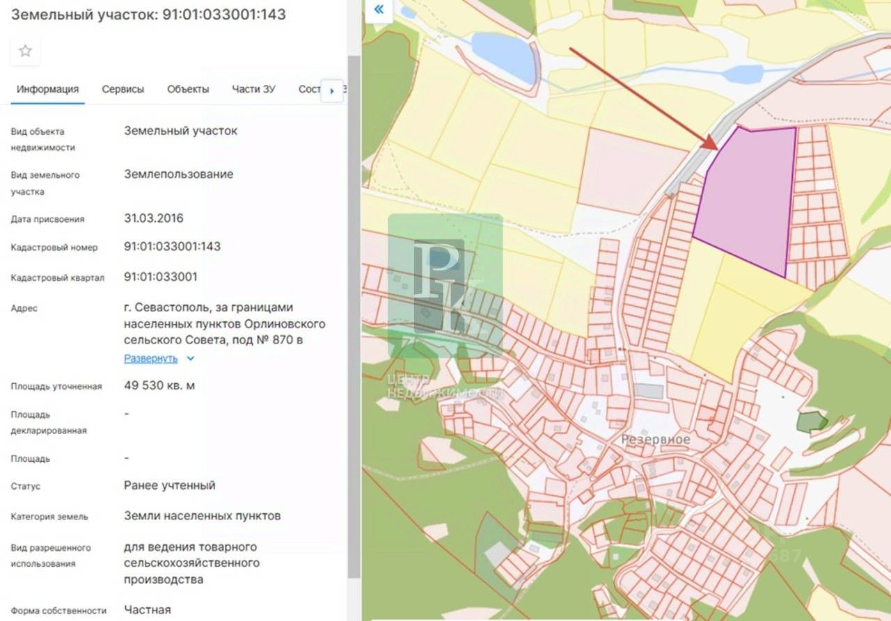Click the Резервное village label on the map
The width and height of the screenshot is (891, 621).
tap(655, 439)
